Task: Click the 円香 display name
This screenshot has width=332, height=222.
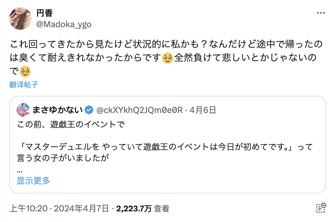Action: pyautogui.click(x=45, y=13)
